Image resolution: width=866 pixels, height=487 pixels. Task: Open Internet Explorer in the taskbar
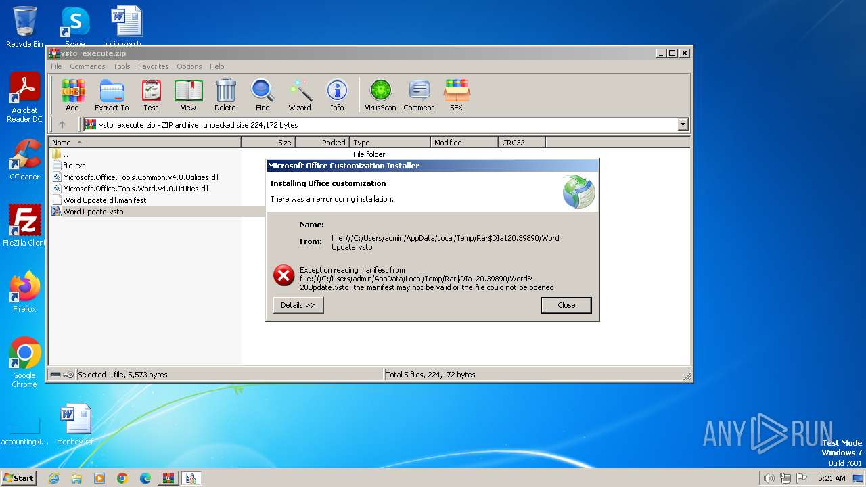pos(53,478)
